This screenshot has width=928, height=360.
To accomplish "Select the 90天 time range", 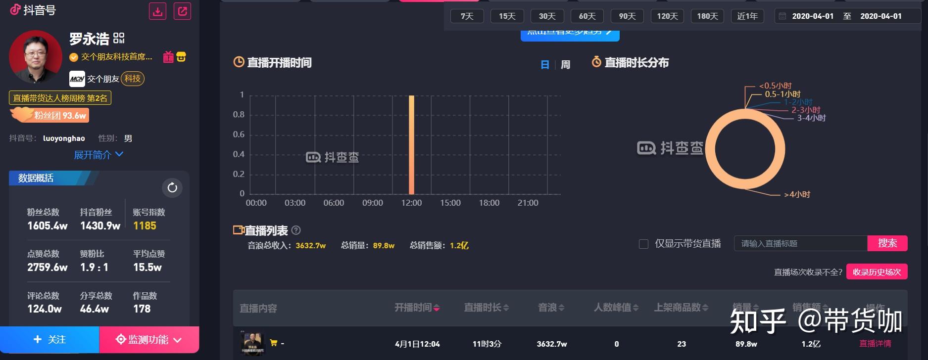I will tap(627, 16).
